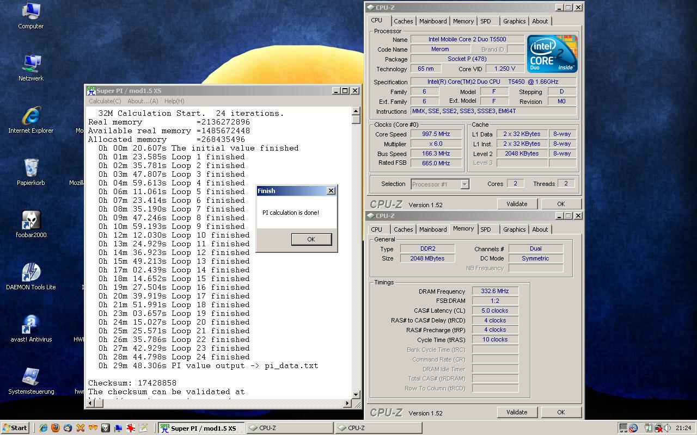The image size is (697, 435).
Task: Switch to Caches tab in top CPU-Z
Action: [403, 21]
